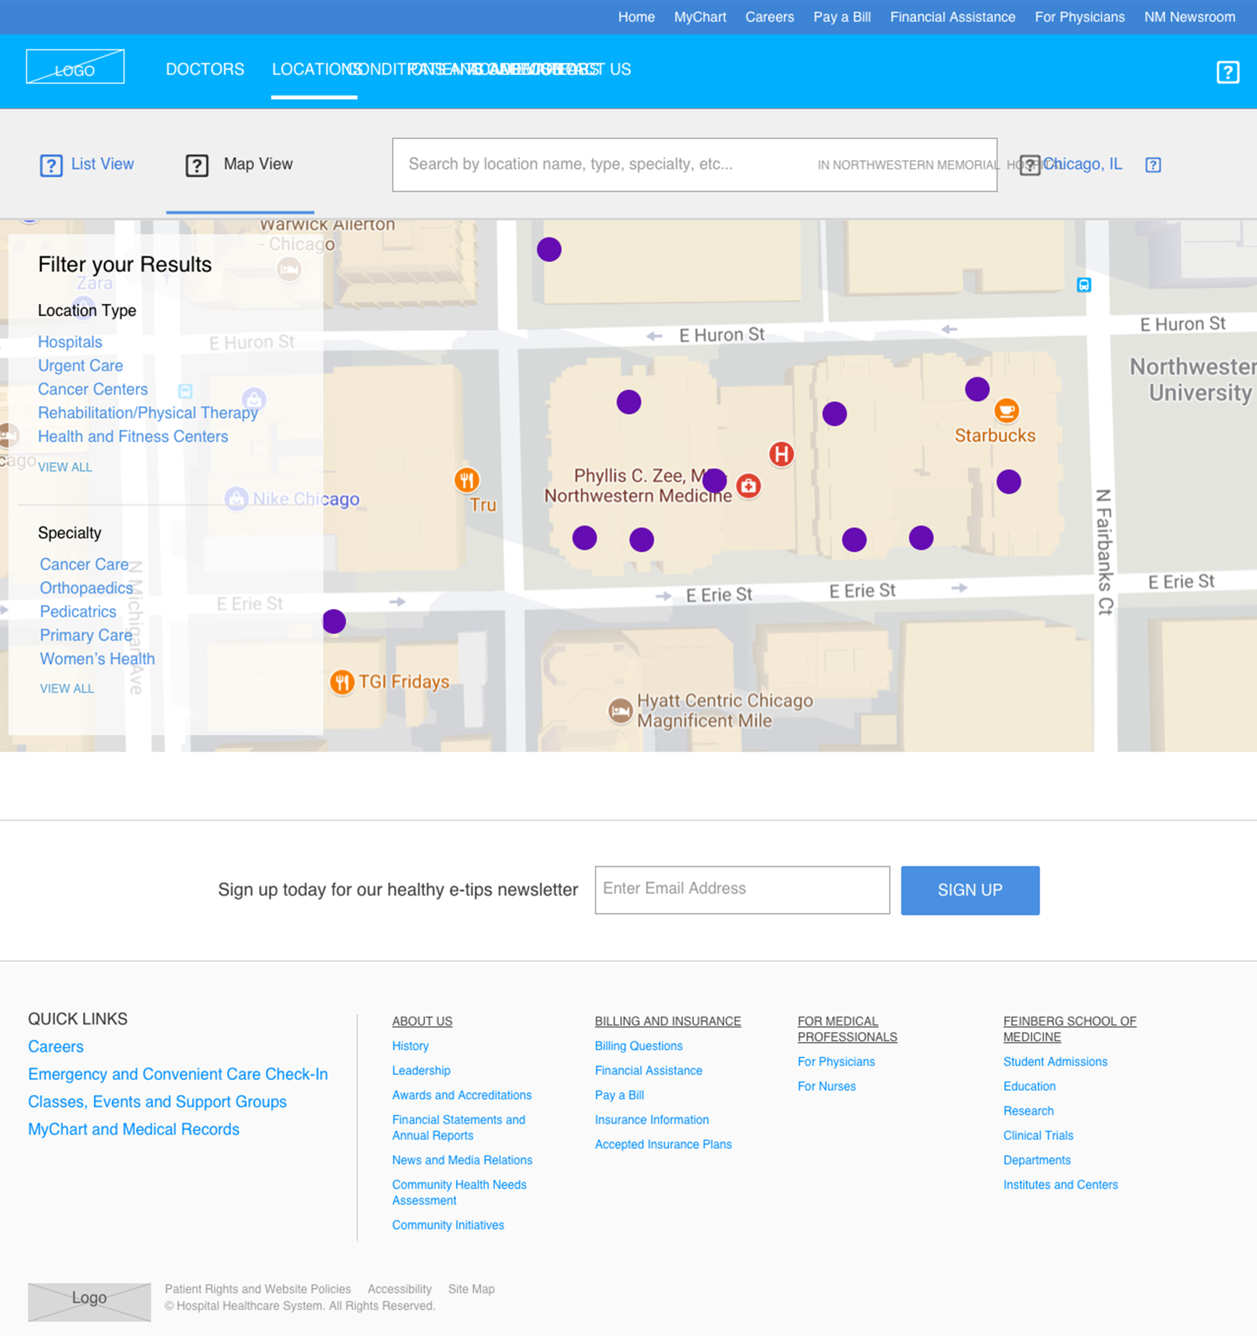This screenshot has height=1336, width=1257.
Task: Open Pay a Bill top link
Action: (842, 17)
